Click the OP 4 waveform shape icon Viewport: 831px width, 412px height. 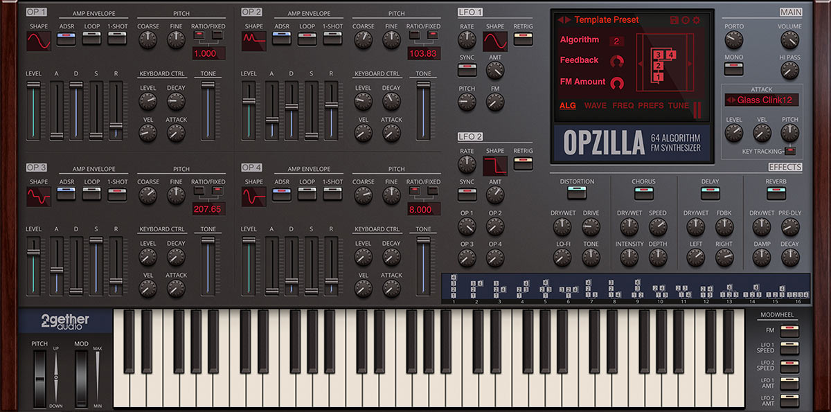[254, 197]
